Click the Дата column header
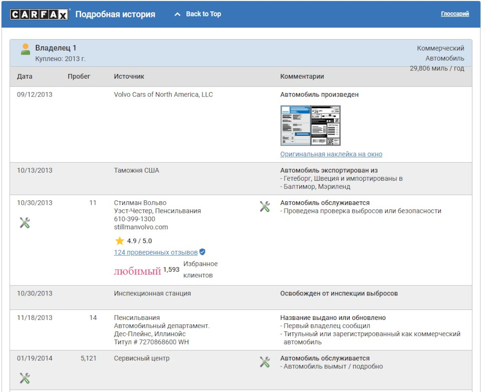 tap(25, 76)
